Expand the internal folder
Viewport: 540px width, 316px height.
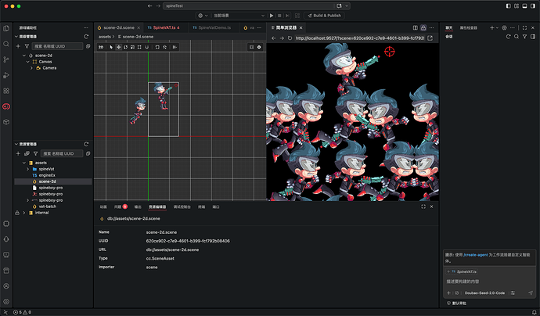(24, 213)
